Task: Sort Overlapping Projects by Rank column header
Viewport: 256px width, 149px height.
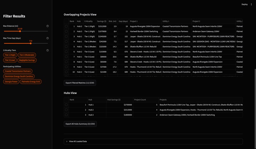Action: [x=72, y=21]
